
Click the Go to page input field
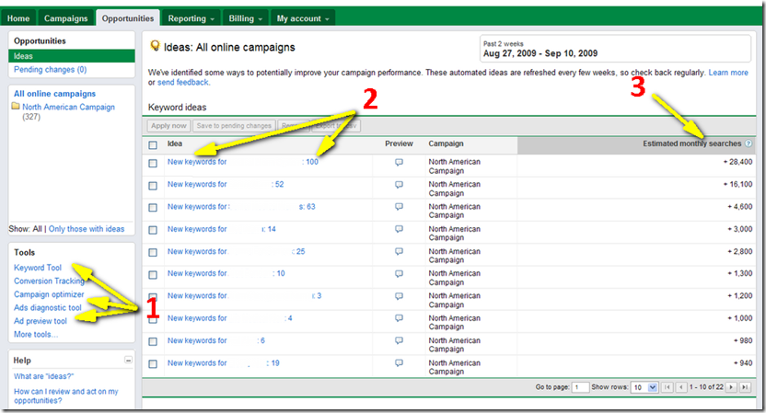coord(580,387)
